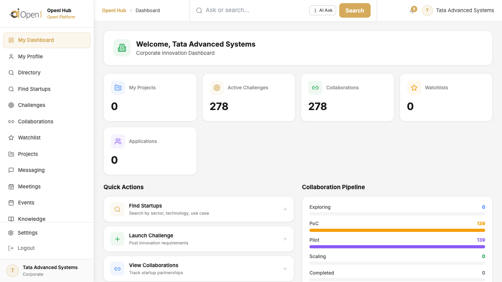Click the green building icon on the welcome card
Viewport: 502px width, 282px height.
(122, 48)
